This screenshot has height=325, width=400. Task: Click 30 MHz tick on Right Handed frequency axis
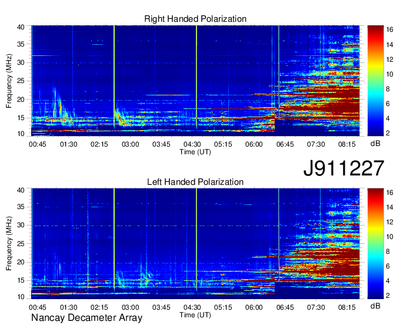[21, 62]
